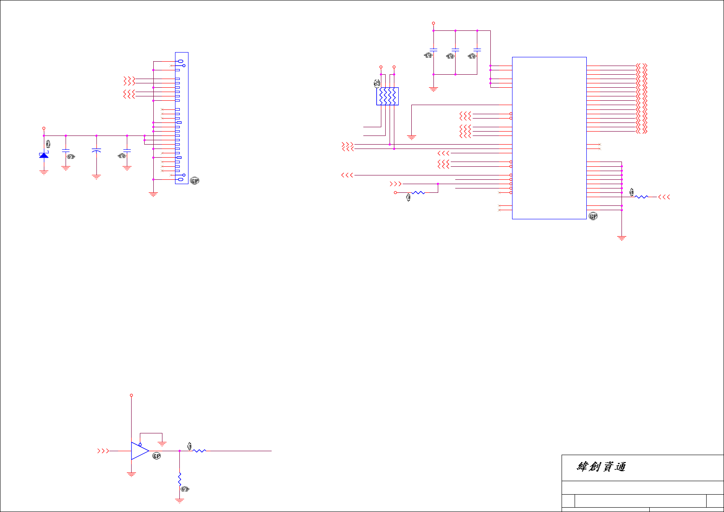Select ground tied to the buffer's enable pin
Image resolution: width=724 pixels, height=512 pixels.
[x=162, y=443]
